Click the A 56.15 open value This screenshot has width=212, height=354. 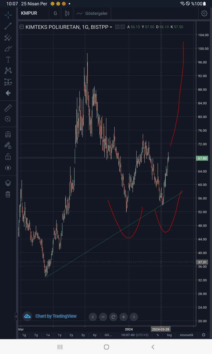tap(134, 27)
